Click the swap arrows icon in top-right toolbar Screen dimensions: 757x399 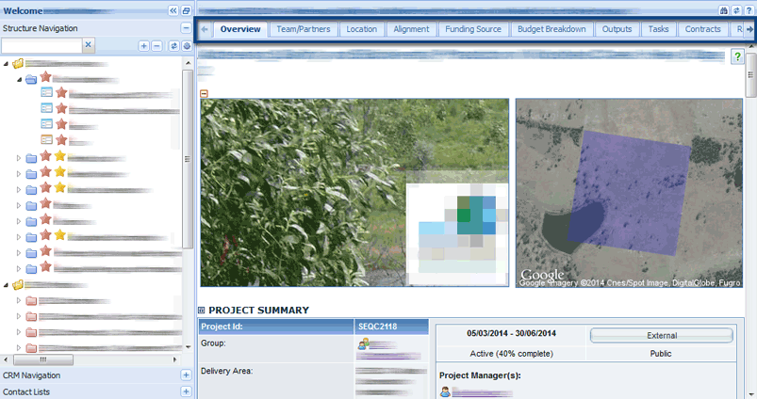[736, 9]
